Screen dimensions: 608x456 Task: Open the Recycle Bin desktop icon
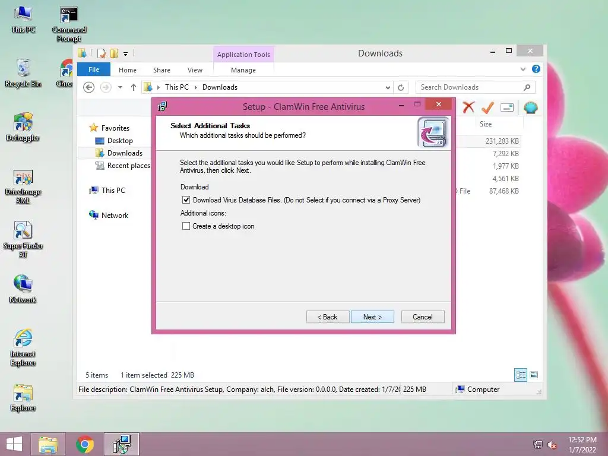click(23, 73)
